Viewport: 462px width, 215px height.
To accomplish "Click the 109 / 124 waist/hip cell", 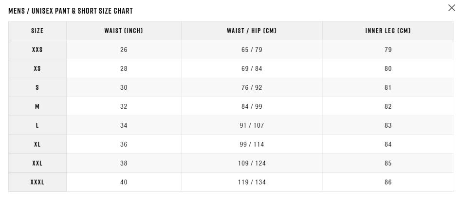I will [x=252, y=163].
